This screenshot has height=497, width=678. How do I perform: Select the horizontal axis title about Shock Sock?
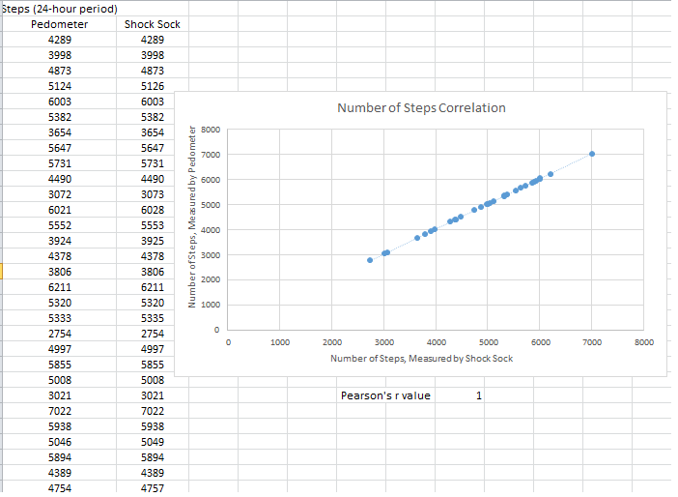421,359
